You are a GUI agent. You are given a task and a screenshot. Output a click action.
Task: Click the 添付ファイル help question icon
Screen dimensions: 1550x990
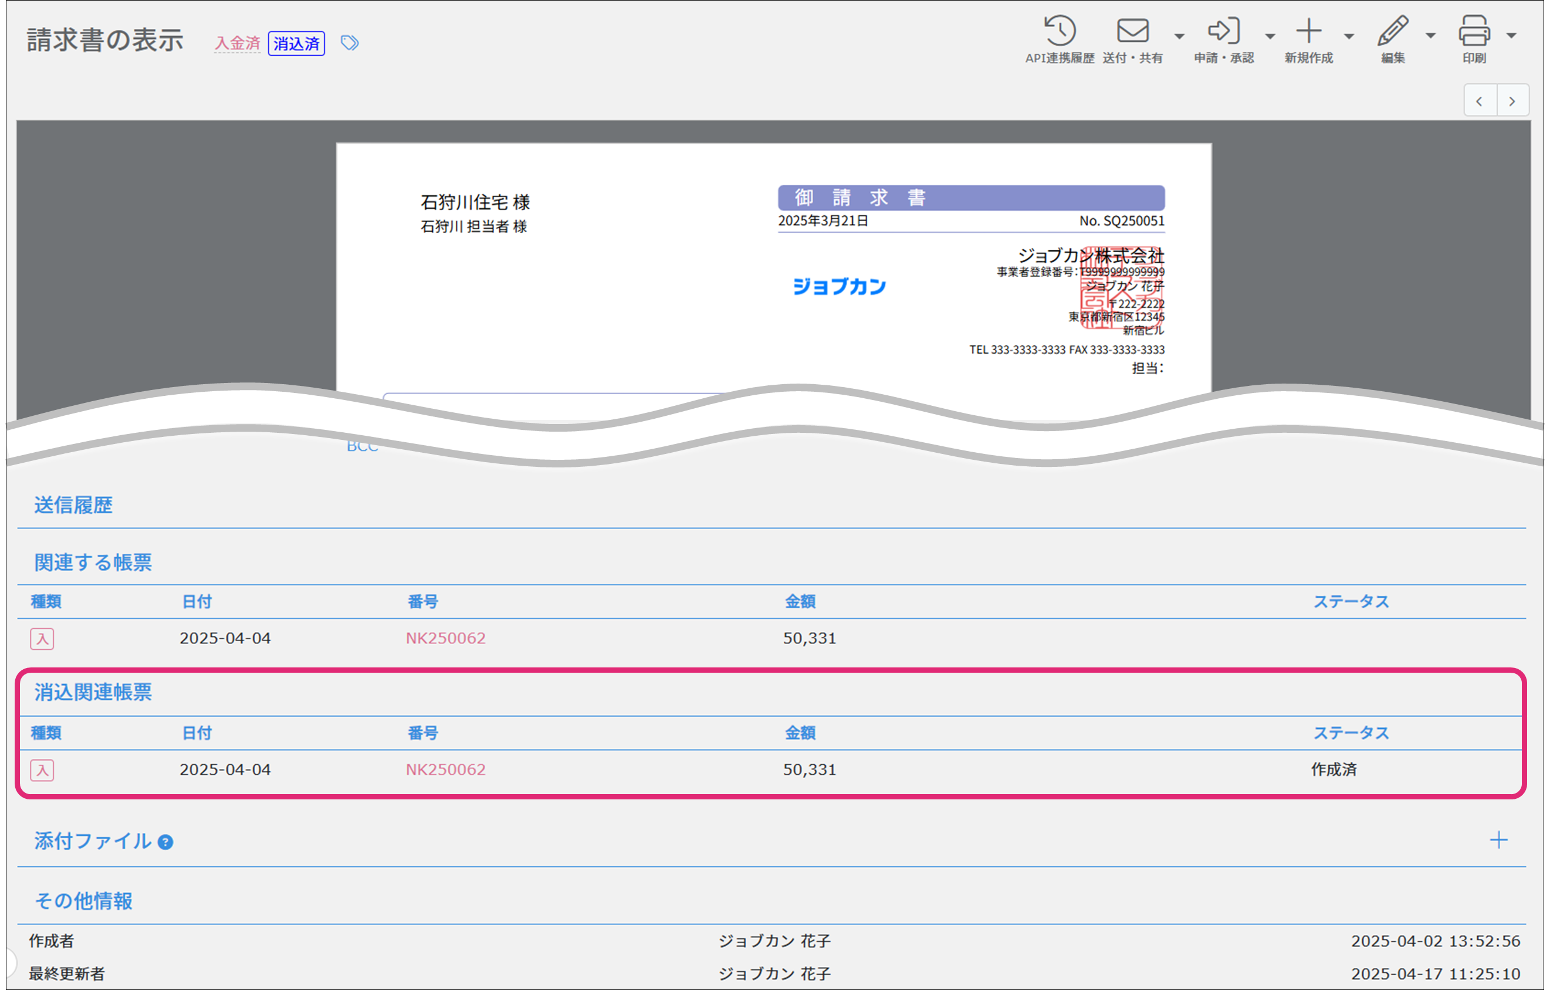[x=165, y=842]
